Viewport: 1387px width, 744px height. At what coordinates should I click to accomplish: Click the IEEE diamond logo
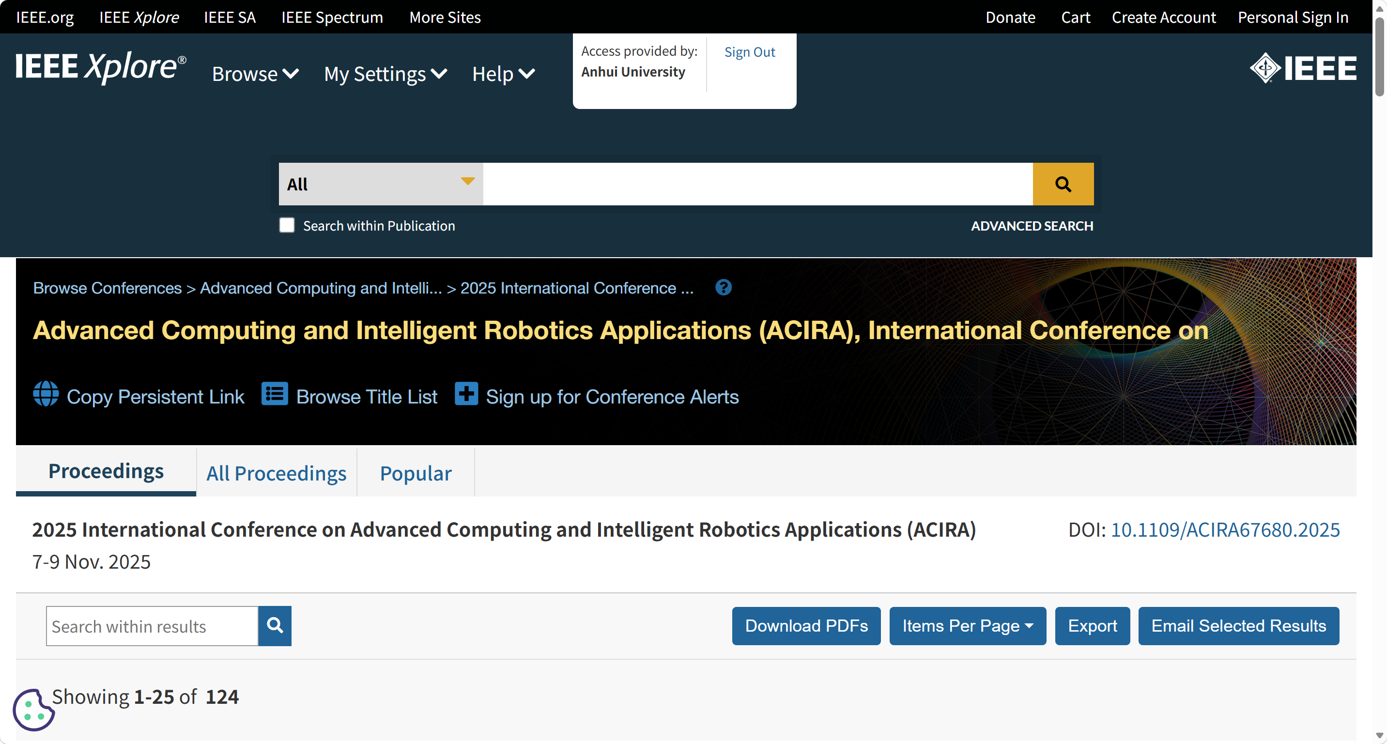pyautogui.click(x=1303, y=68)
